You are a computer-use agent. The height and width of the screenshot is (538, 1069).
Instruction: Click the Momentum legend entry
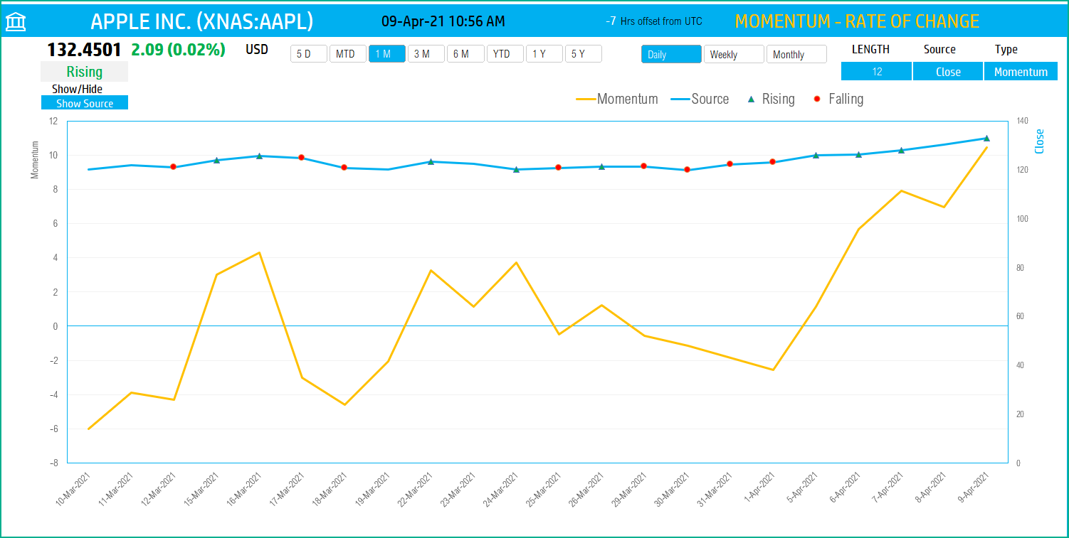click(617, 99)
